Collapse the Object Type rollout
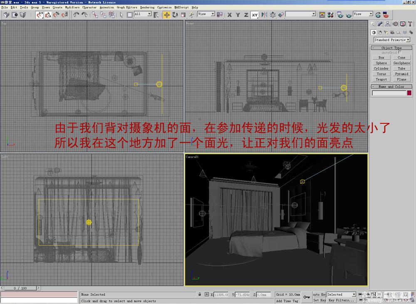The height and width of the screenshot is (304, 416). click(391, 48)
